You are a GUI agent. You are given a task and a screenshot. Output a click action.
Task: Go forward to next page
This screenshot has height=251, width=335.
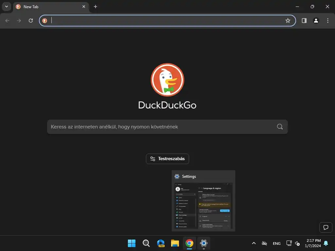tap(19, 21)
